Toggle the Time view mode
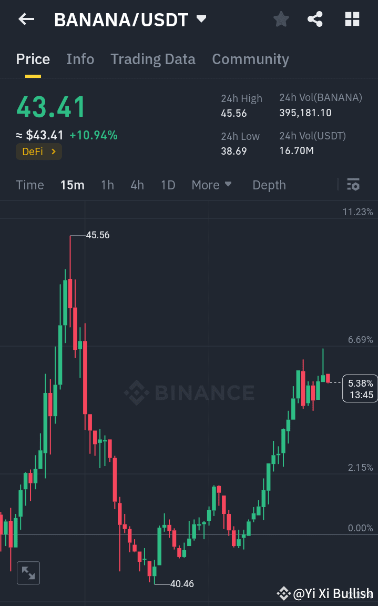 (29, 185)
